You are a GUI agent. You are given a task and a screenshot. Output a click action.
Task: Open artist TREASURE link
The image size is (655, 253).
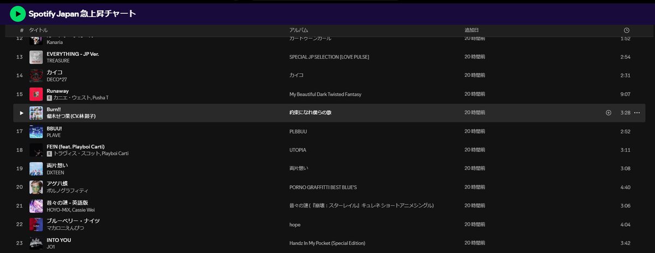point(58,61)
